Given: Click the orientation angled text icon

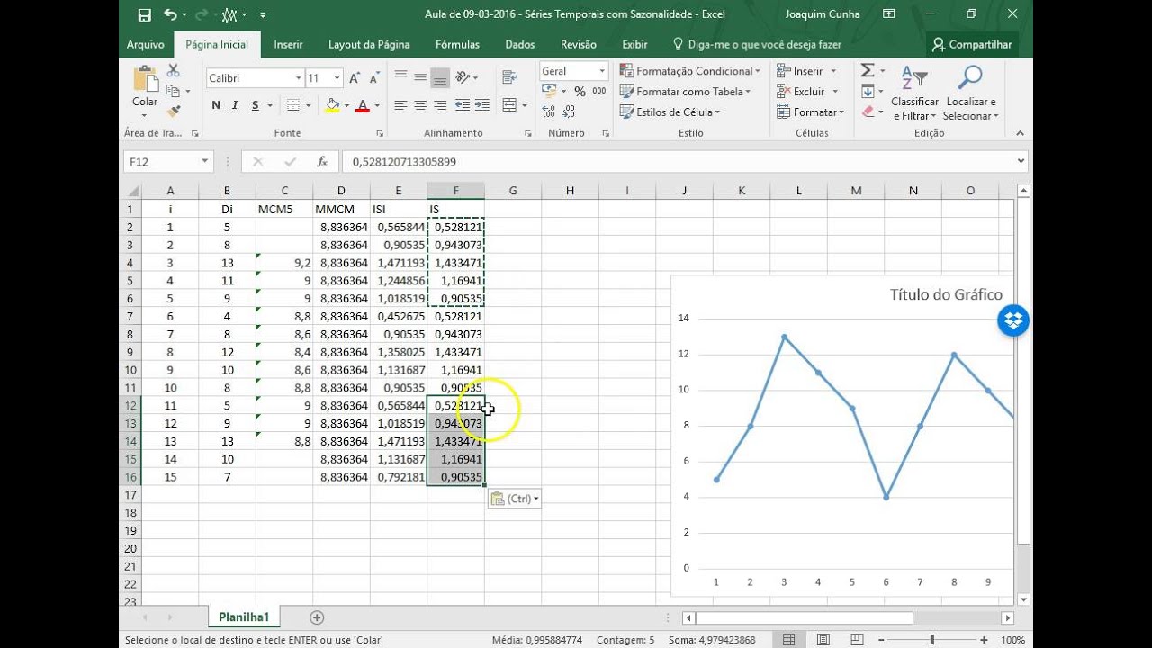Looking at the screenshot, I should [x=463, y=77].
